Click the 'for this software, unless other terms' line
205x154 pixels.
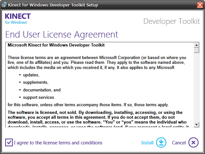[88, 105]
